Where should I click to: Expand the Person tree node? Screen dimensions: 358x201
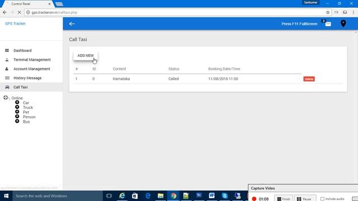click(x=17, y=117)
